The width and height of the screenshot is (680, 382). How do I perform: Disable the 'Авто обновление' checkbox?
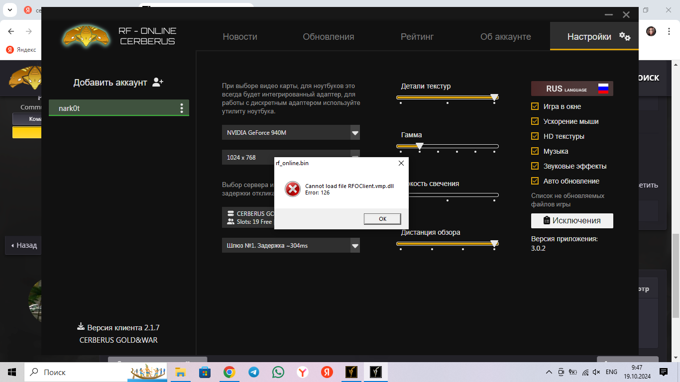(535, 181)
